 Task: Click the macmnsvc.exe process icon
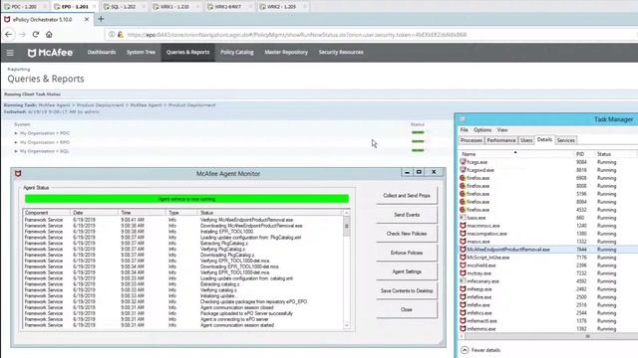(463, 226)
